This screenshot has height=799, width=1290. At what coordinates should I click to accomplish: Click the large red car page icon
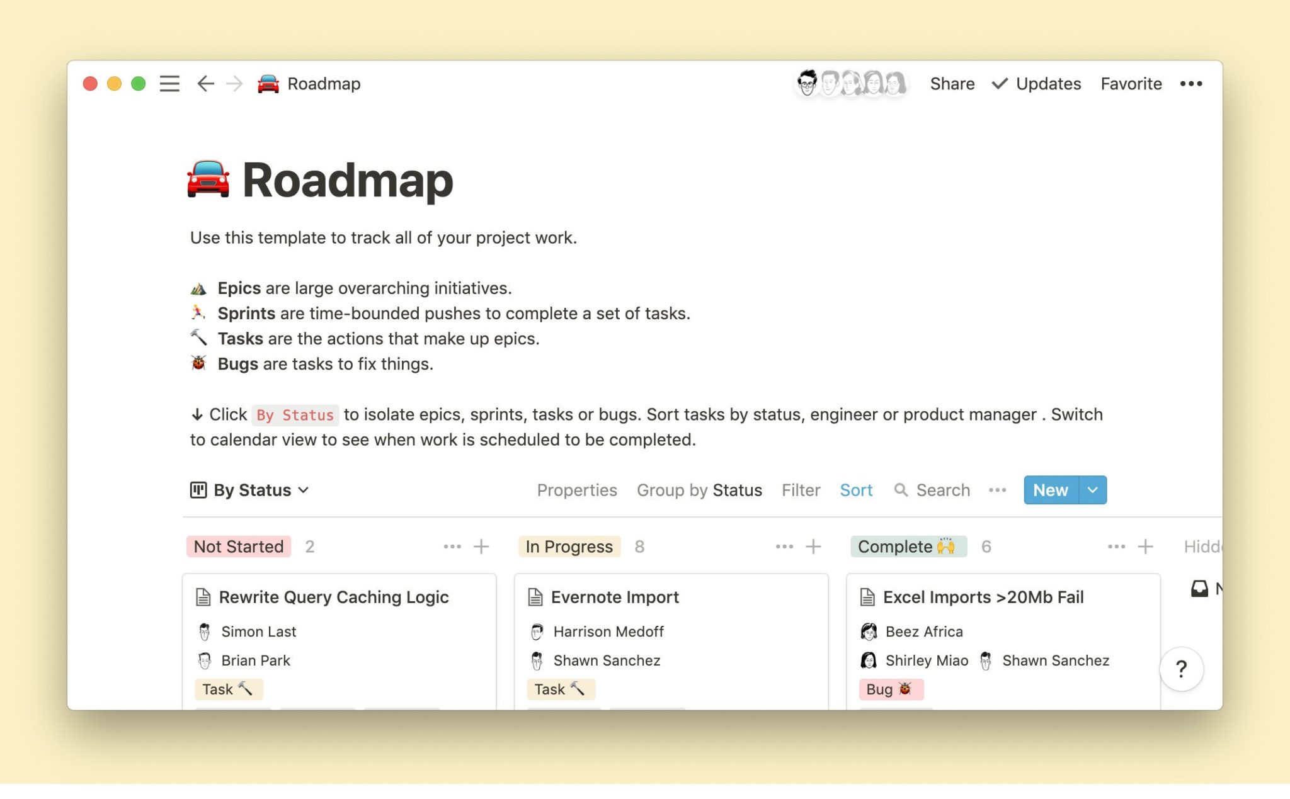click(x=208, y=180)
